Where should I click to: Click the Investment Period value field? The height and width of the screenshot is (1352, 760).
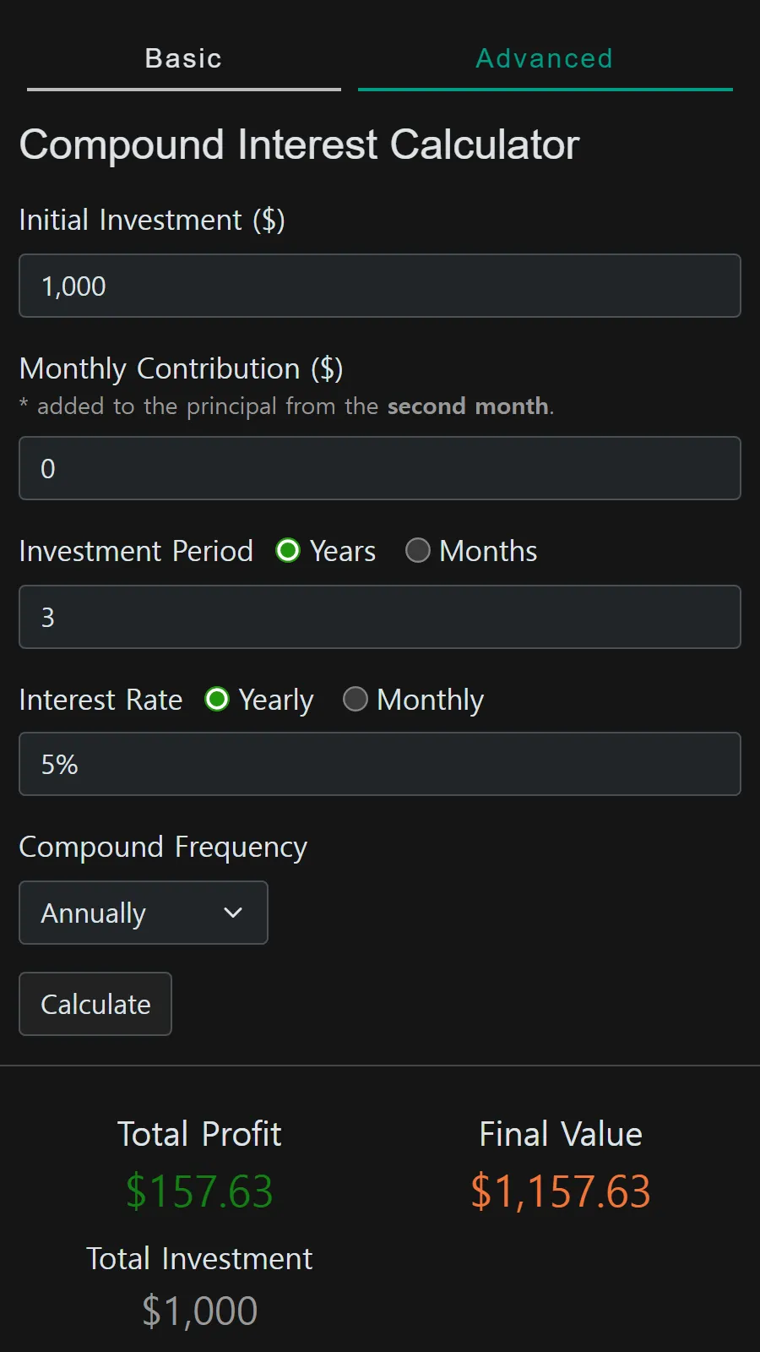pos(380,617)
